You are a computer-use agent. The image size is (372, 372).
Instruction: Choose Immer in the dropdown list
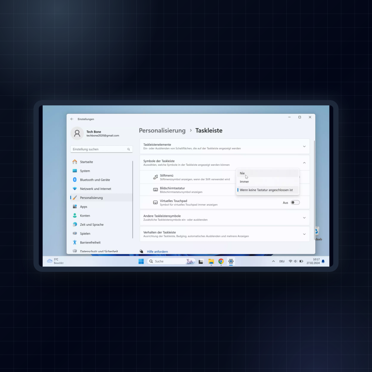pyautogui.click(x=268, y=182)
